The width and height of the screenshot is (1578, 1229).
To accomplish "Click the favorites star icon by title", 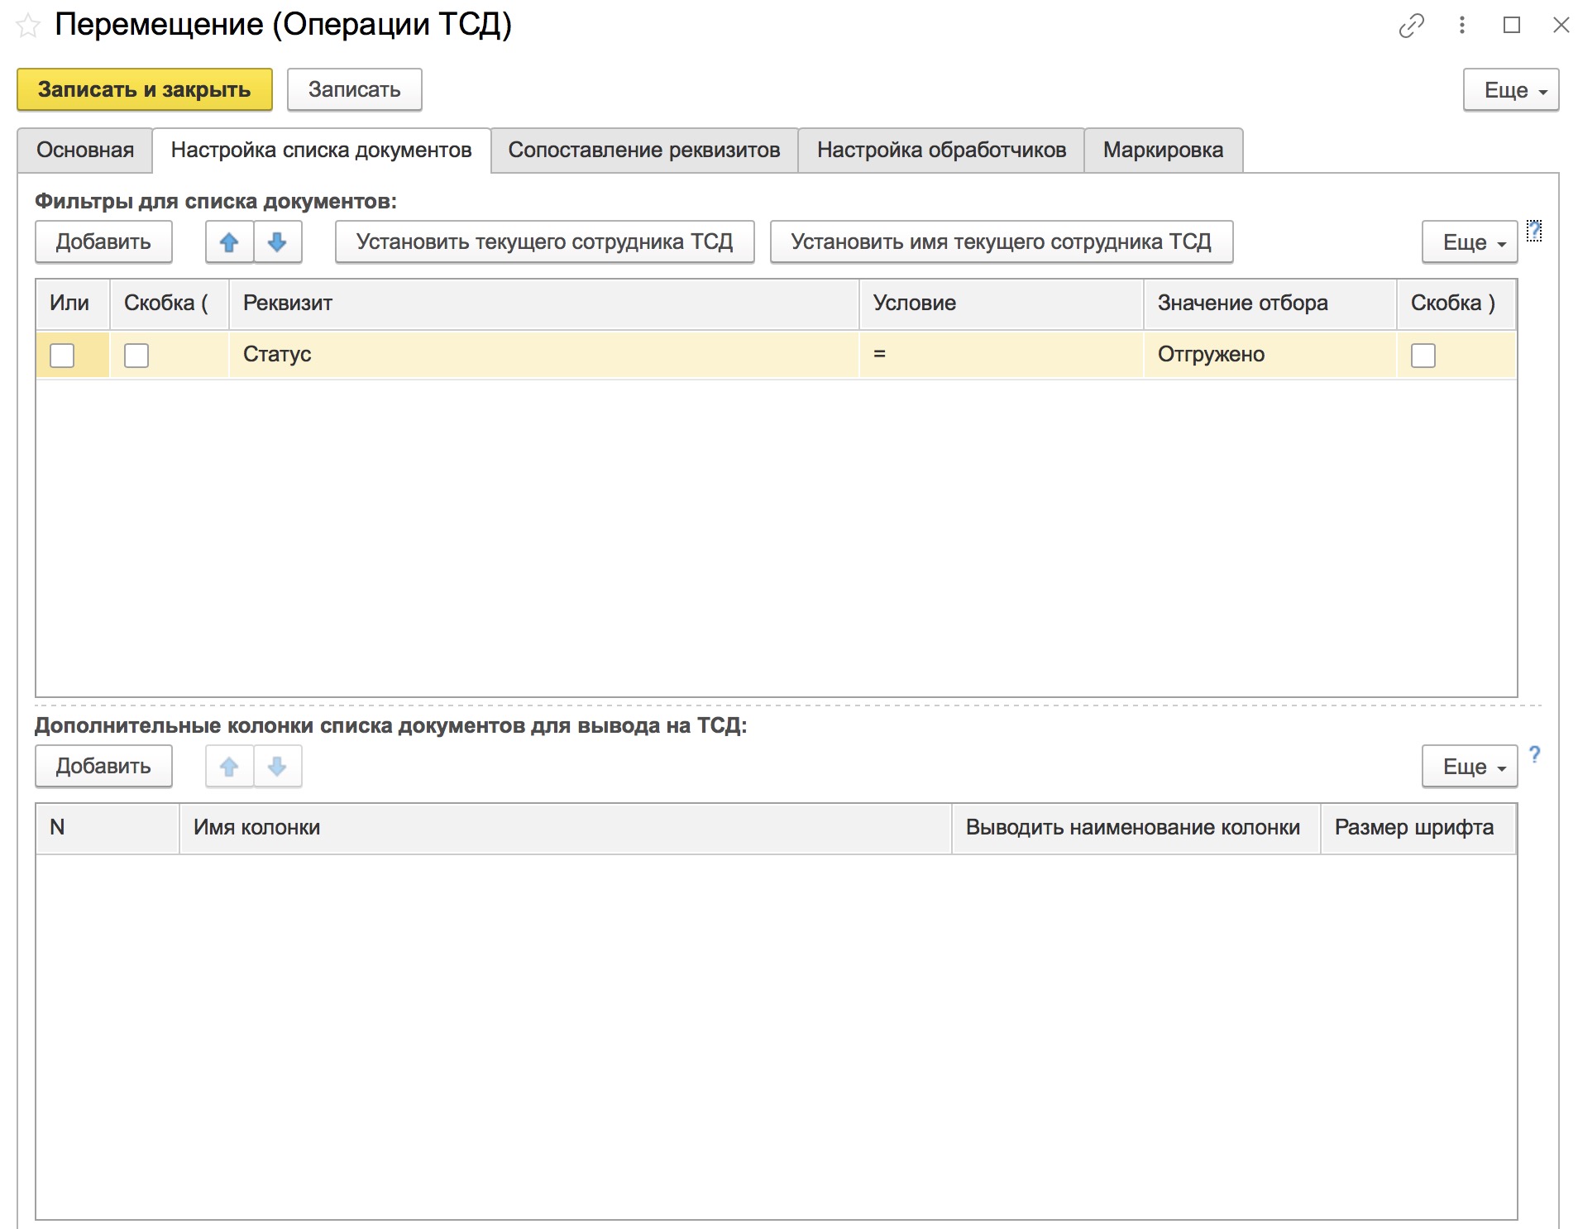I will (x=28, y=26).
